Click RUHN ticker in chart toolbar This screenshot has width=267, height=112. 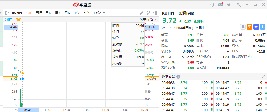17,13
